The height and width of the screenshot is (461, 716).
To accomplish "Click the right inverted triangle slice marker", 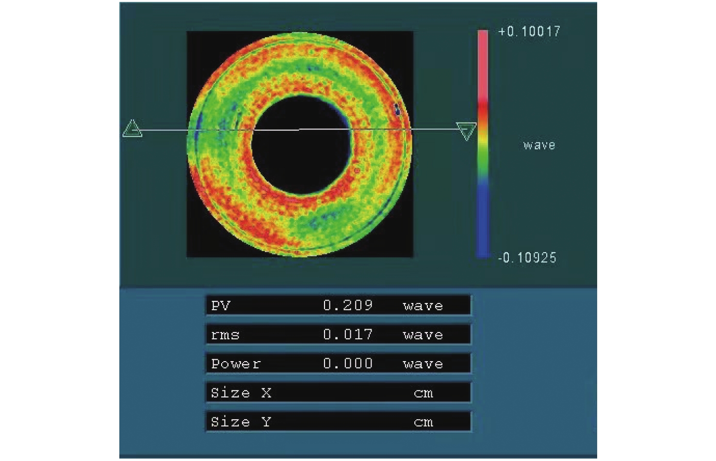I will (466, 130).
